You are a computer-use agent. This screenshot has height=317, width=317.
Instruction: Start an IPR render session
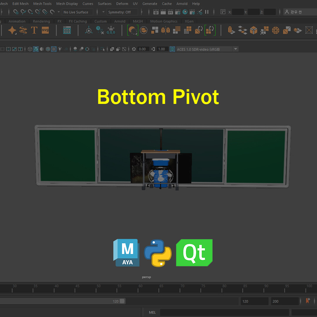(170, 12)
